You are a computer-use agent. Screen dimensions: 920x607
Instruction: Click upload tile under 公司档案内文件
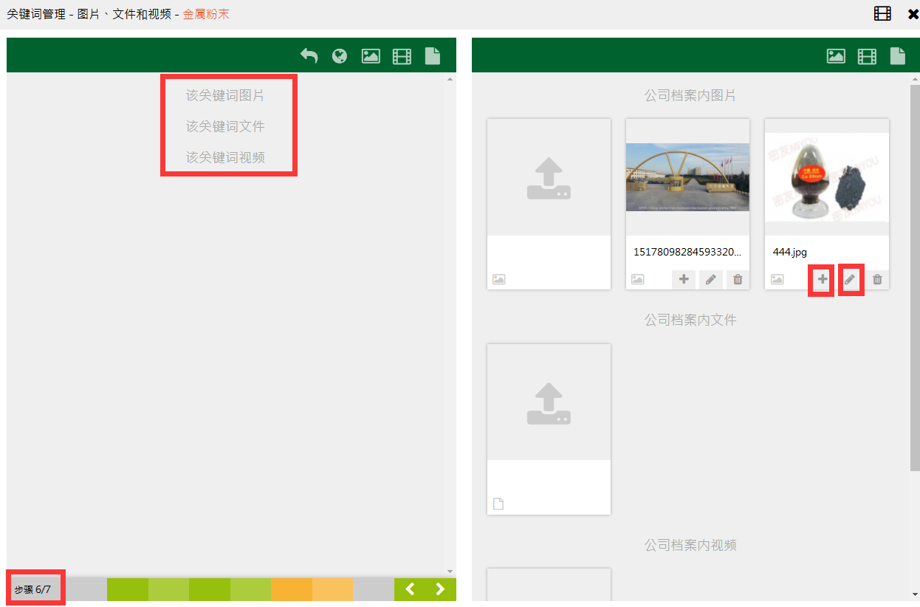coord(549,404)
